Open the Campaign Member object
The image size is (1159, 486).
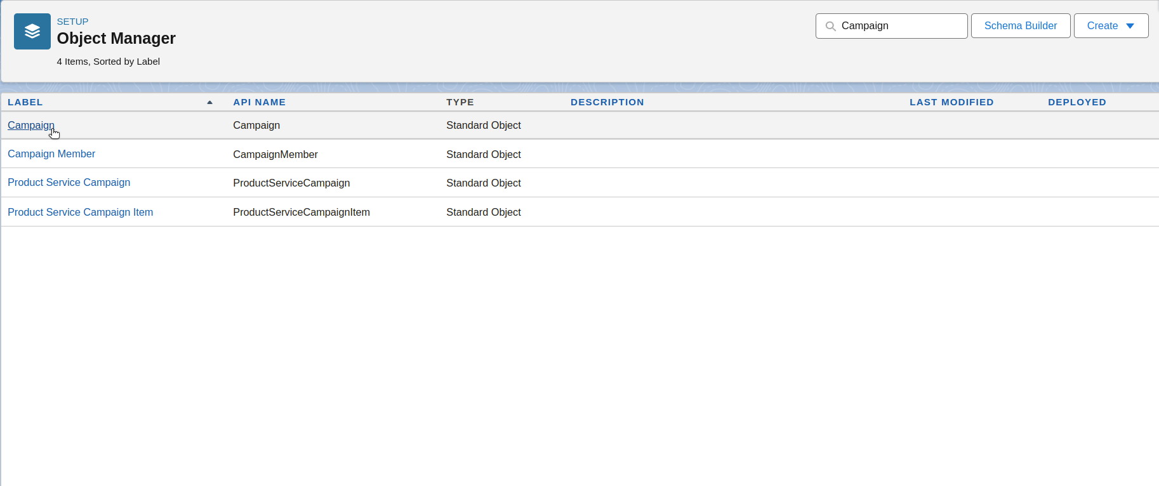[x=51, y=154]
